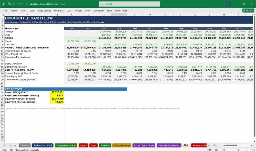Click Accessibility: Investigate in status bar

(27, 150)
